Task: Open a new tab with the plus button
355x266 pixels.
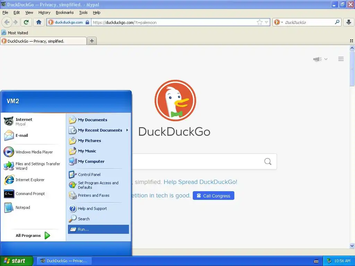Action: [x=92, y=41]
